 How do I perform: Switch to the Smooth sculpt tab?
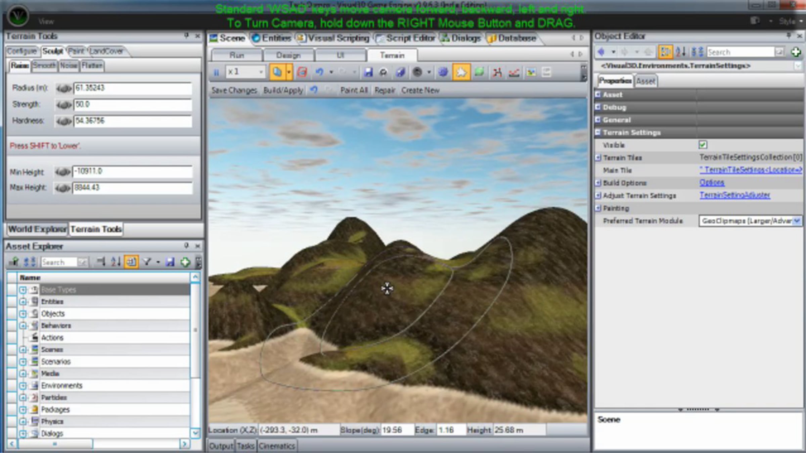click(44, 65)
